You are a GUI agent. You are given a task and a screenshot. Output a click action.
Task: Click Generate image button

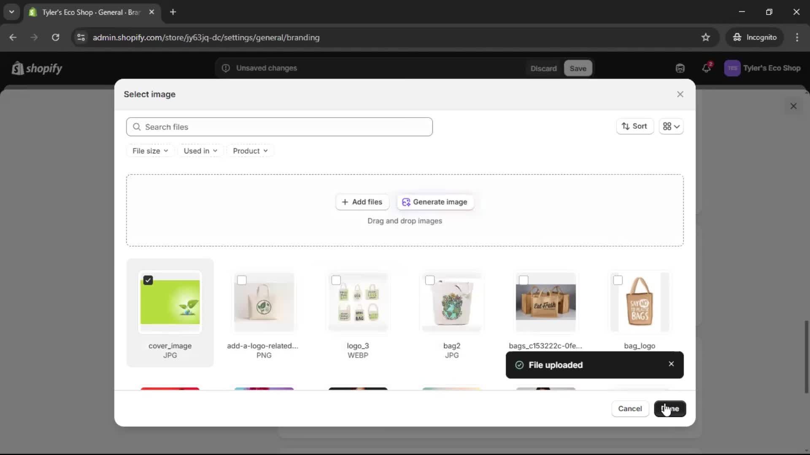click(x=435, y=202)
